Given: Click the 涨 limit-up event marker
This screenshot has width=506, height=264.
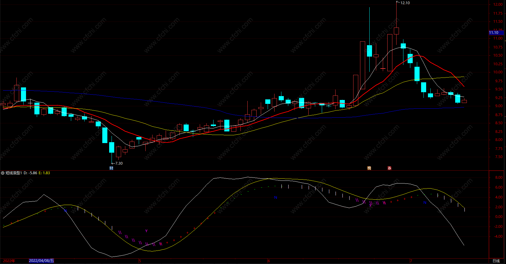Looking at the screenshot, I should (x=389, y=168).
